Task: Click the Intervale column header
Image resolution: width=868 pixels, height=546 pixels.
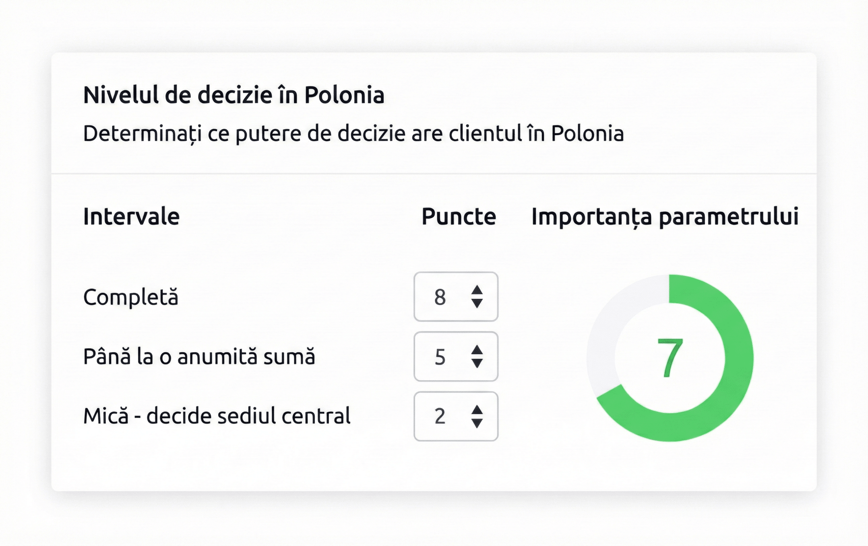Action: point(132,217)
